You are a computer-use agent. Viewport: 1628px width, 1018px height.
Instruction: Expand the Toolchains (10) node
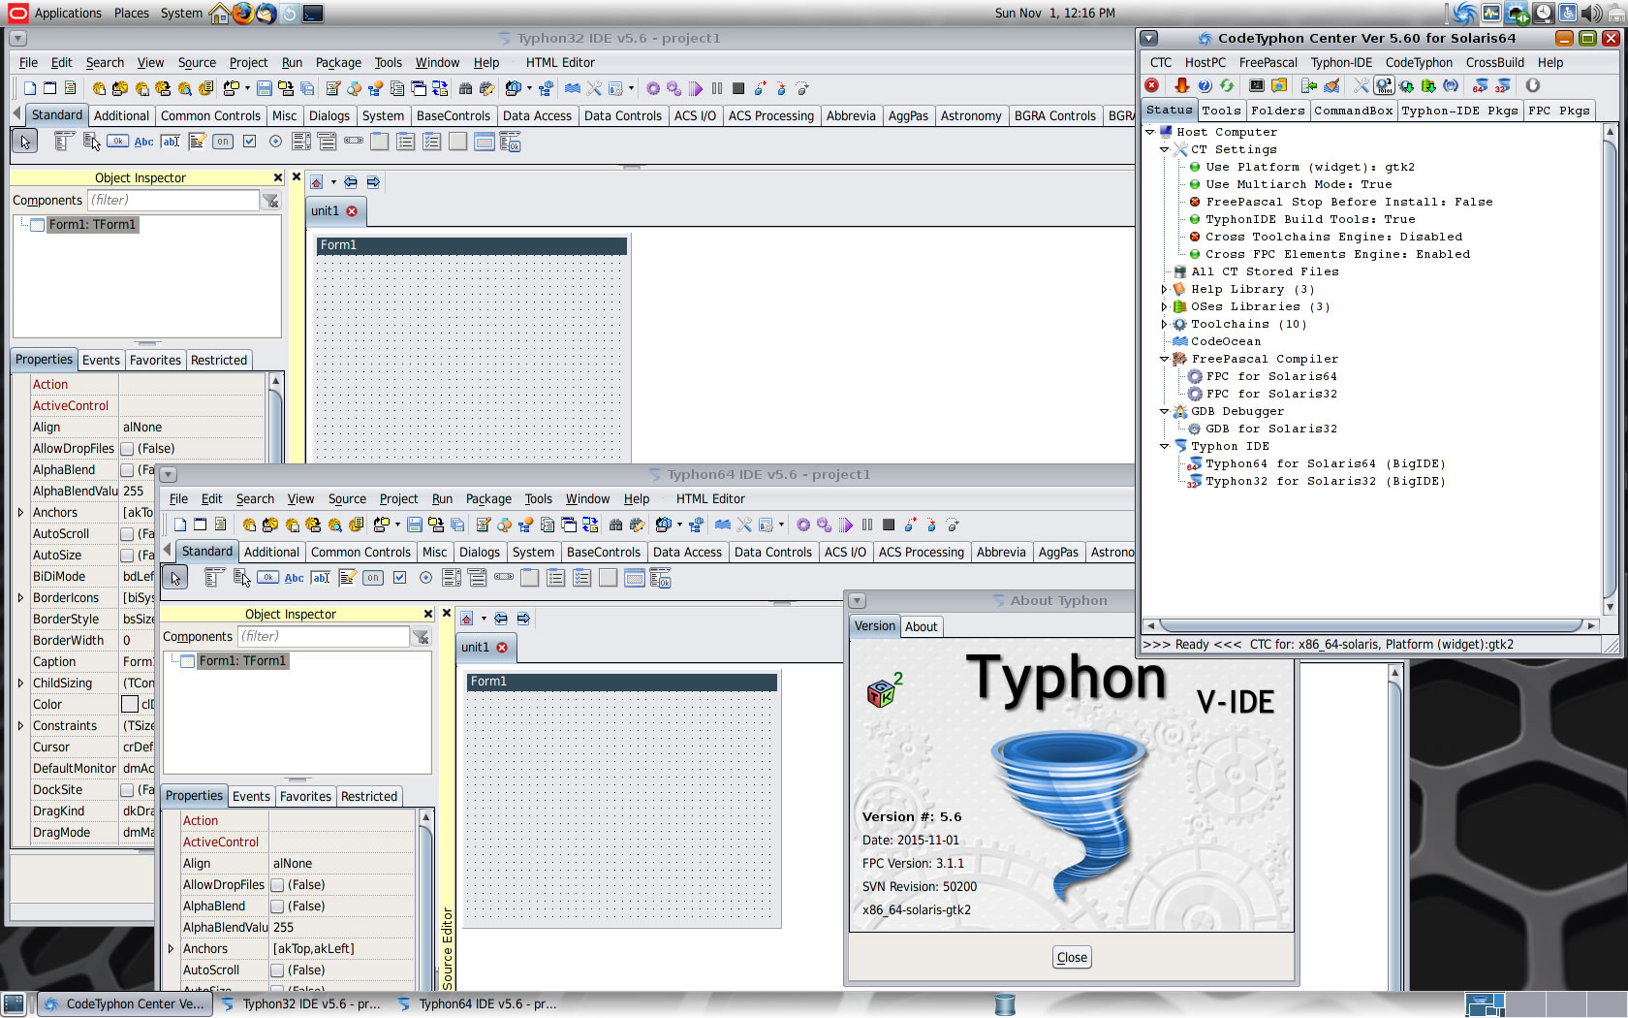1165,324
